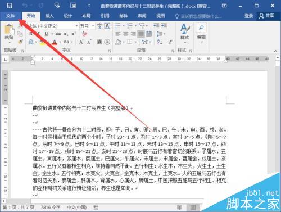Image resolution: width=281 pixels, height=212 pixels.
Task: Increase the paragraph indent
Action: pyautogui.click(x=164, y=26)
